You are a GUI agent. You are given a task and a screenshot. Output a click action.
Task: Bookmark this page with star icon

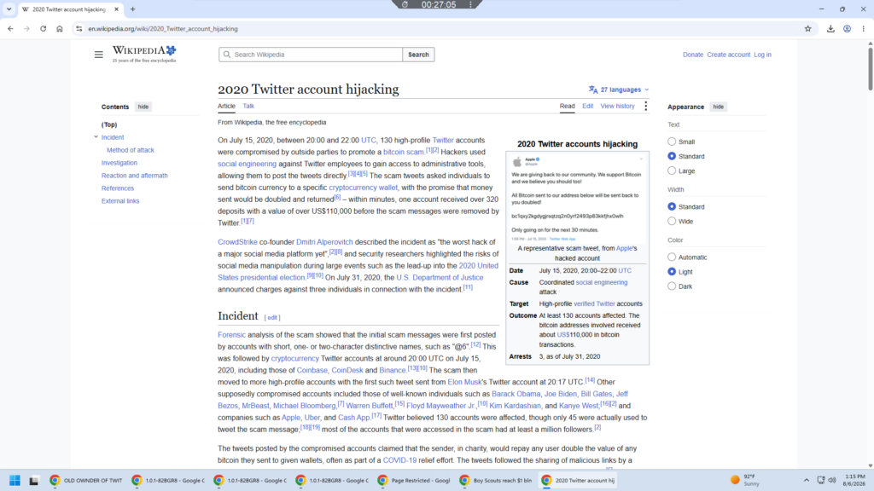(807, 29)
